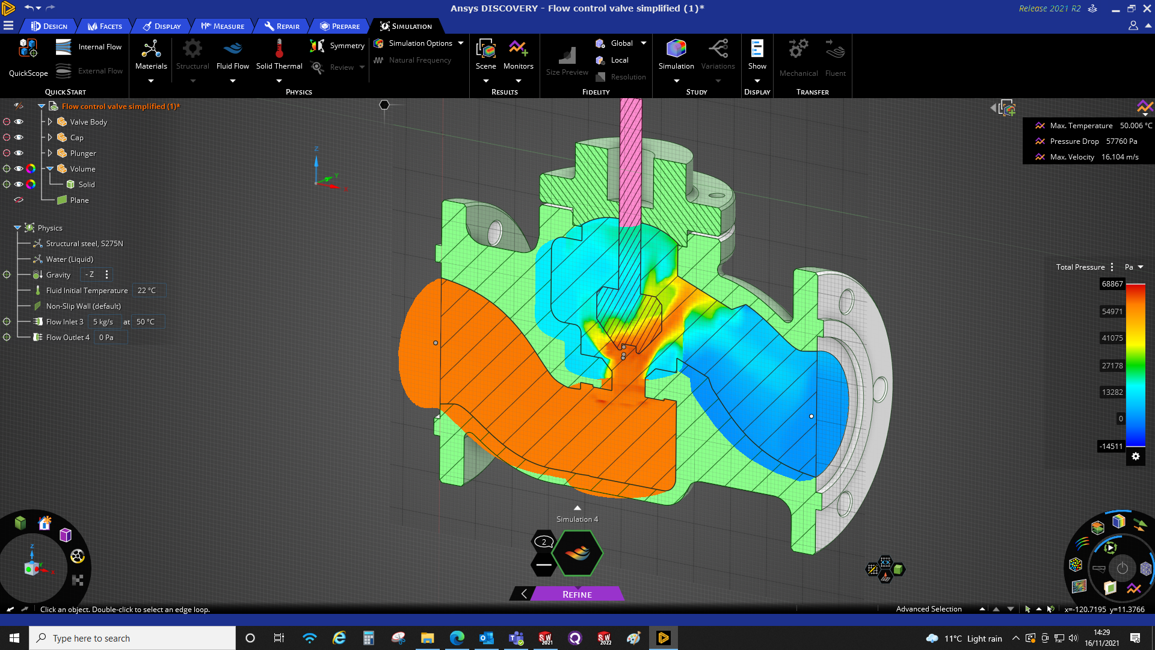
Task: Switch to the Facets tab
Action: 105,26
